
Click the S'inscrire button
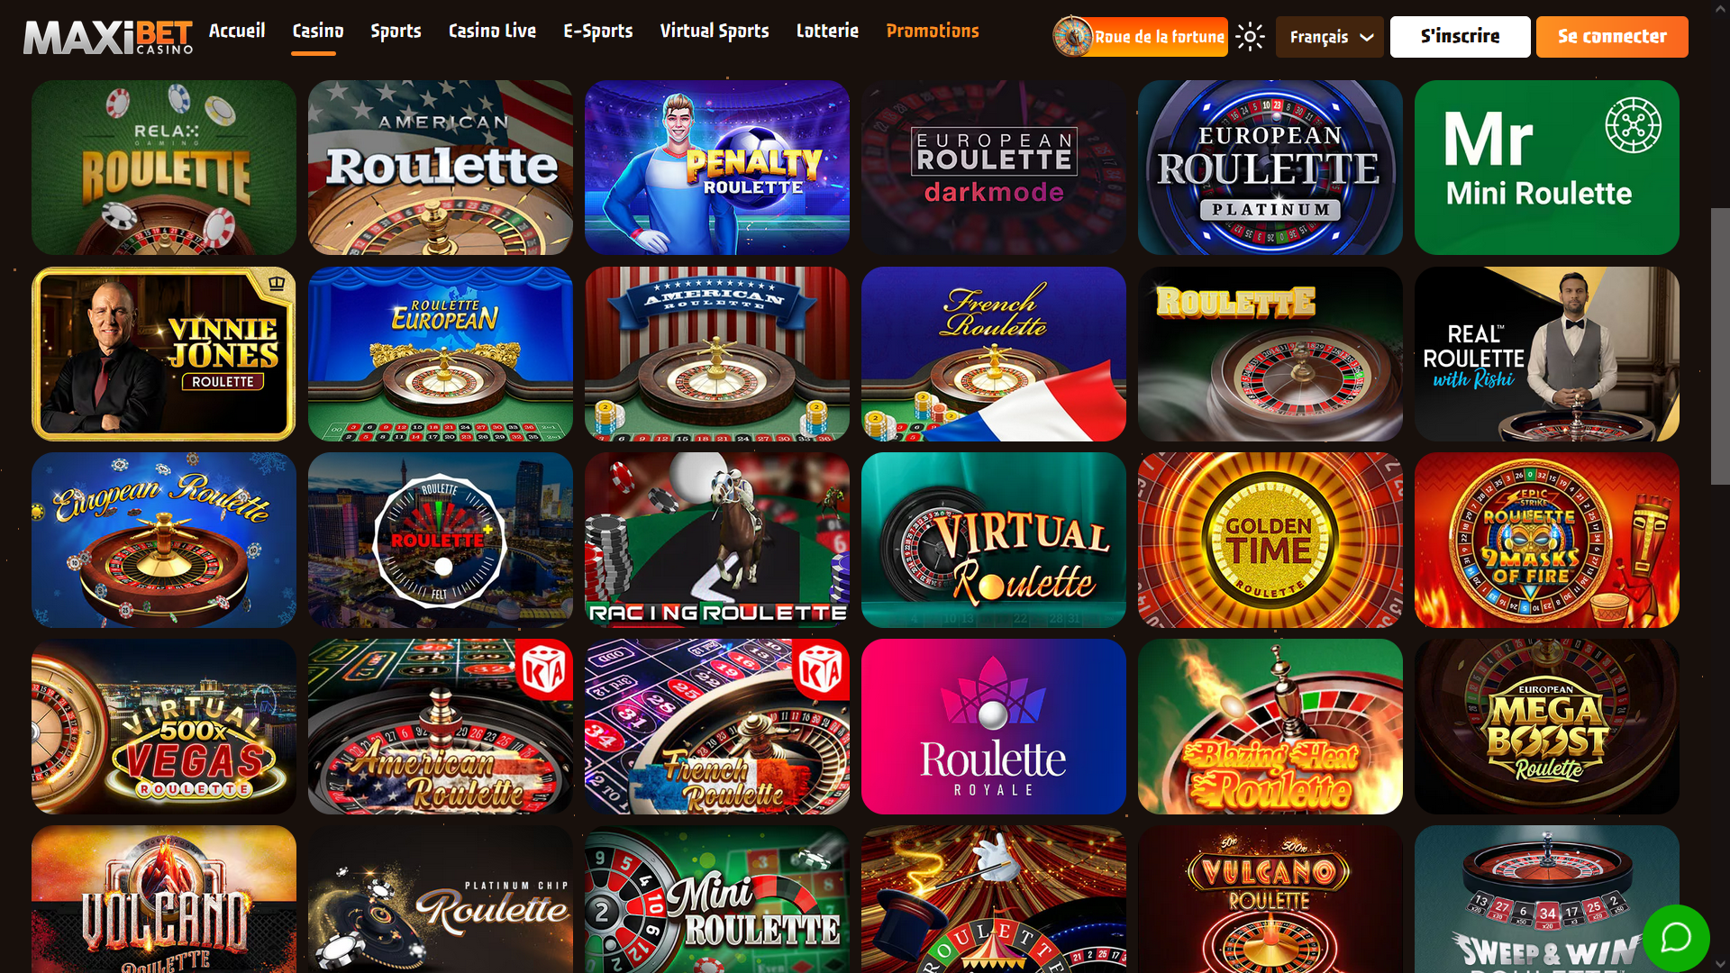tap(1460, 37)
